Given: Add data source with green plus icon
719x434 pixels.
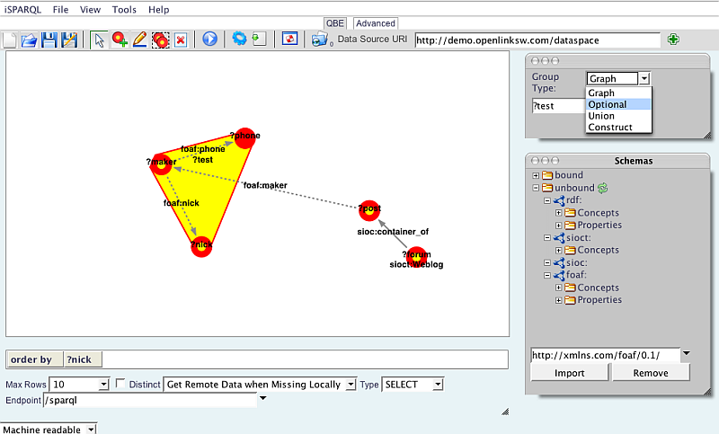Looking at the screenshot, I should click(673, 40).
